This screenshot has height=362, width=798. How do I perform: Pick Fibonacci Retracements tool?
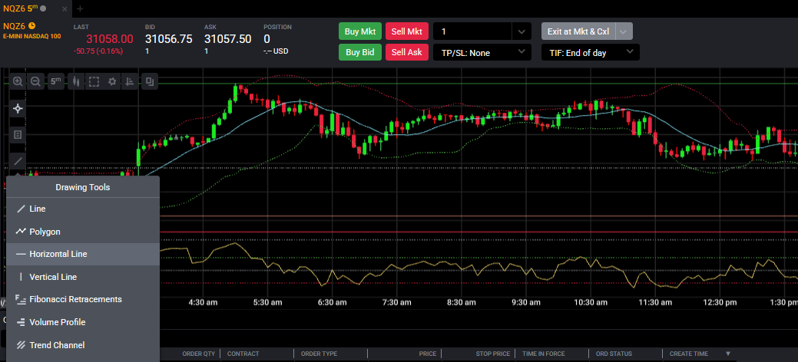82,299
